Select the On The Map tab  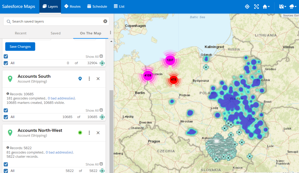point(91,33)
